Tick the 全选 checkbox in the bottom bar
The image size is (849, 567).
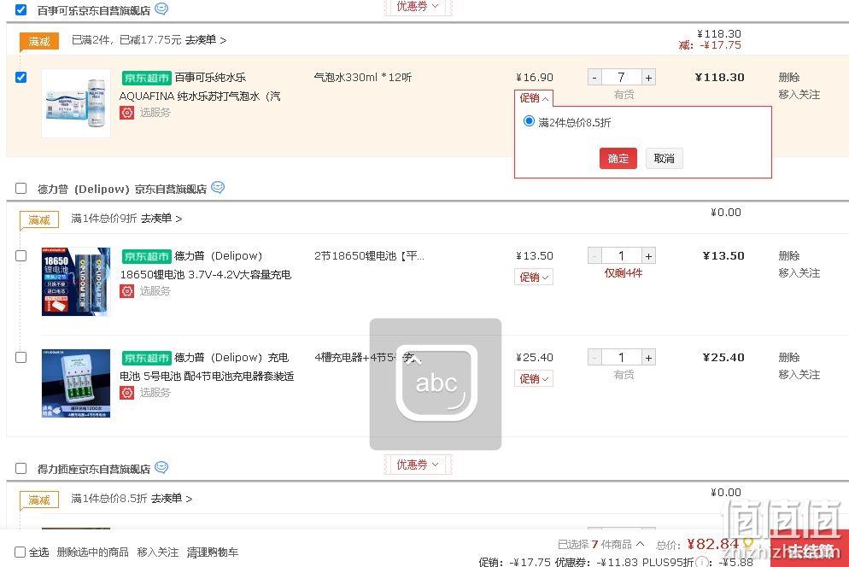coord(20,552)
